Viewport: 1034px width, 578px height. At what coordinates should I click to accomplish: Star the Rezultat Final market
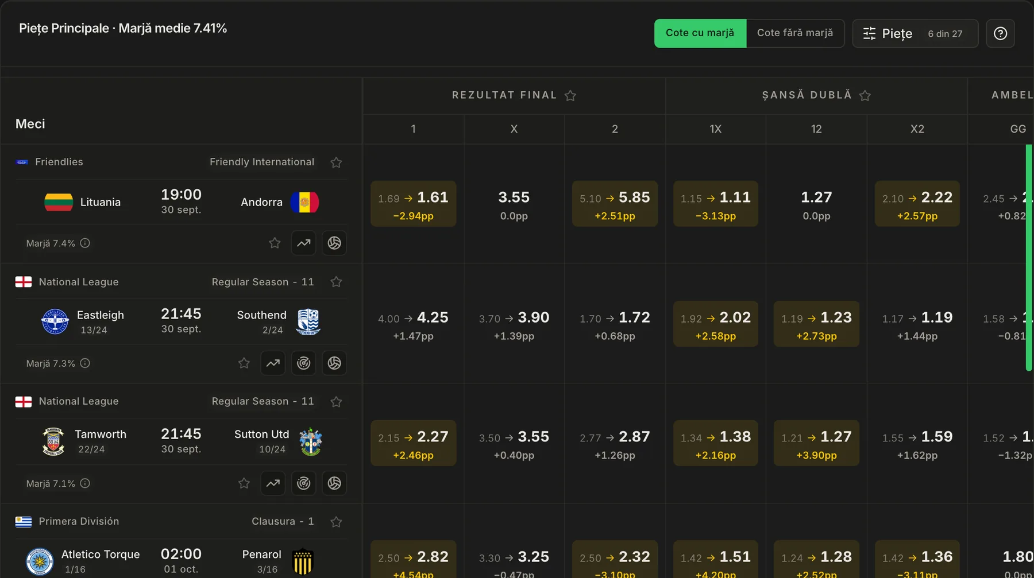[570, 95]
